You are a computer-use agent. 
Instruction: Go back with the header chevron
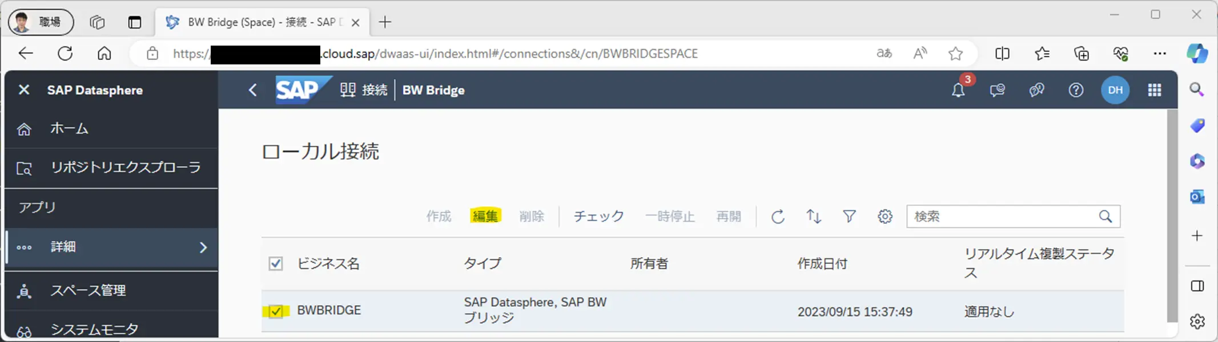(x=252, y=90)
